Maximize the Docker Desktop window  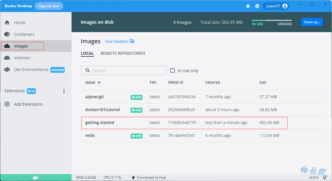(x=312, y=5)
